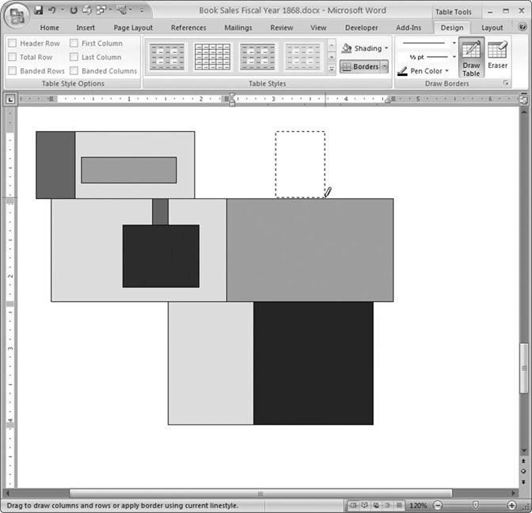Viewport: 532px width, 513px height.
Task: Click the 120% zoom level button
Action: tap(418, 505)
